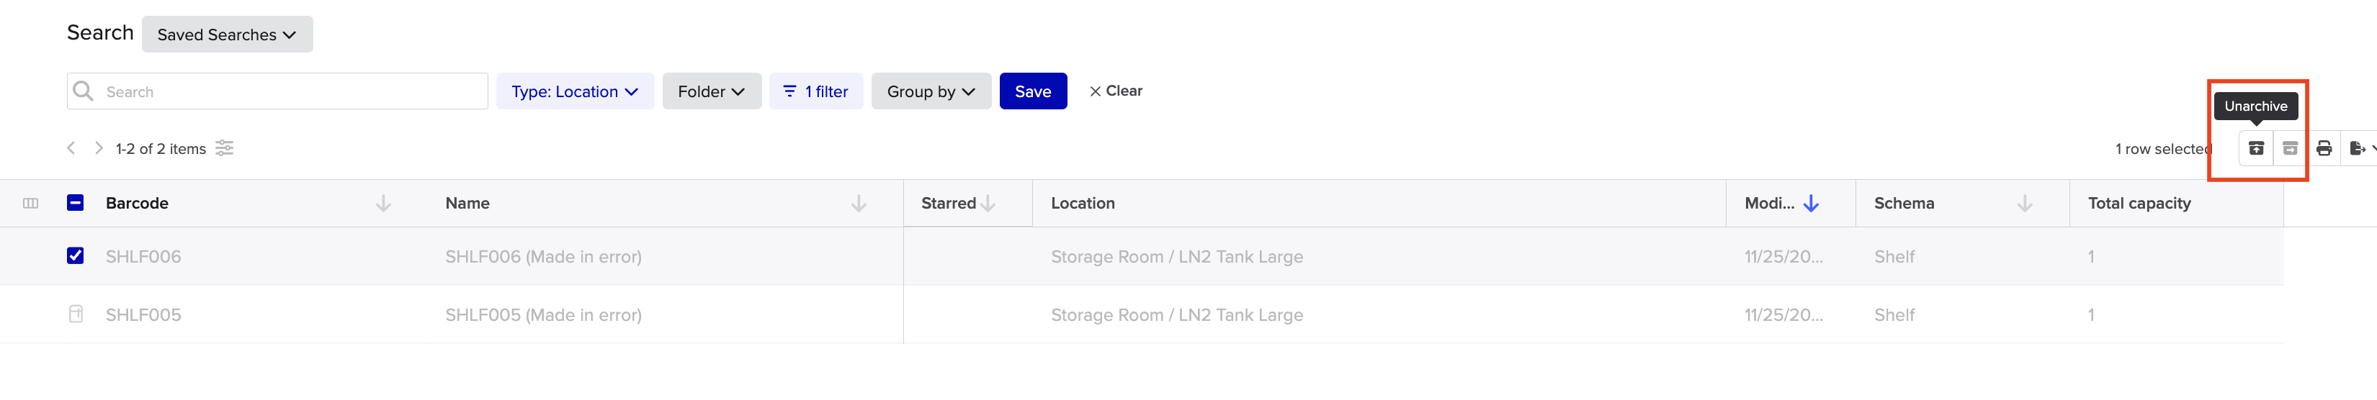2377x400 pixels.
Task: Click the print icon in toolbar
Action: tap(2324, 148)
